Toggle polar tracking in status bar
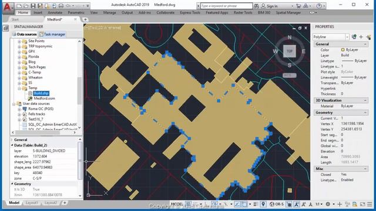 coord(214,204)
